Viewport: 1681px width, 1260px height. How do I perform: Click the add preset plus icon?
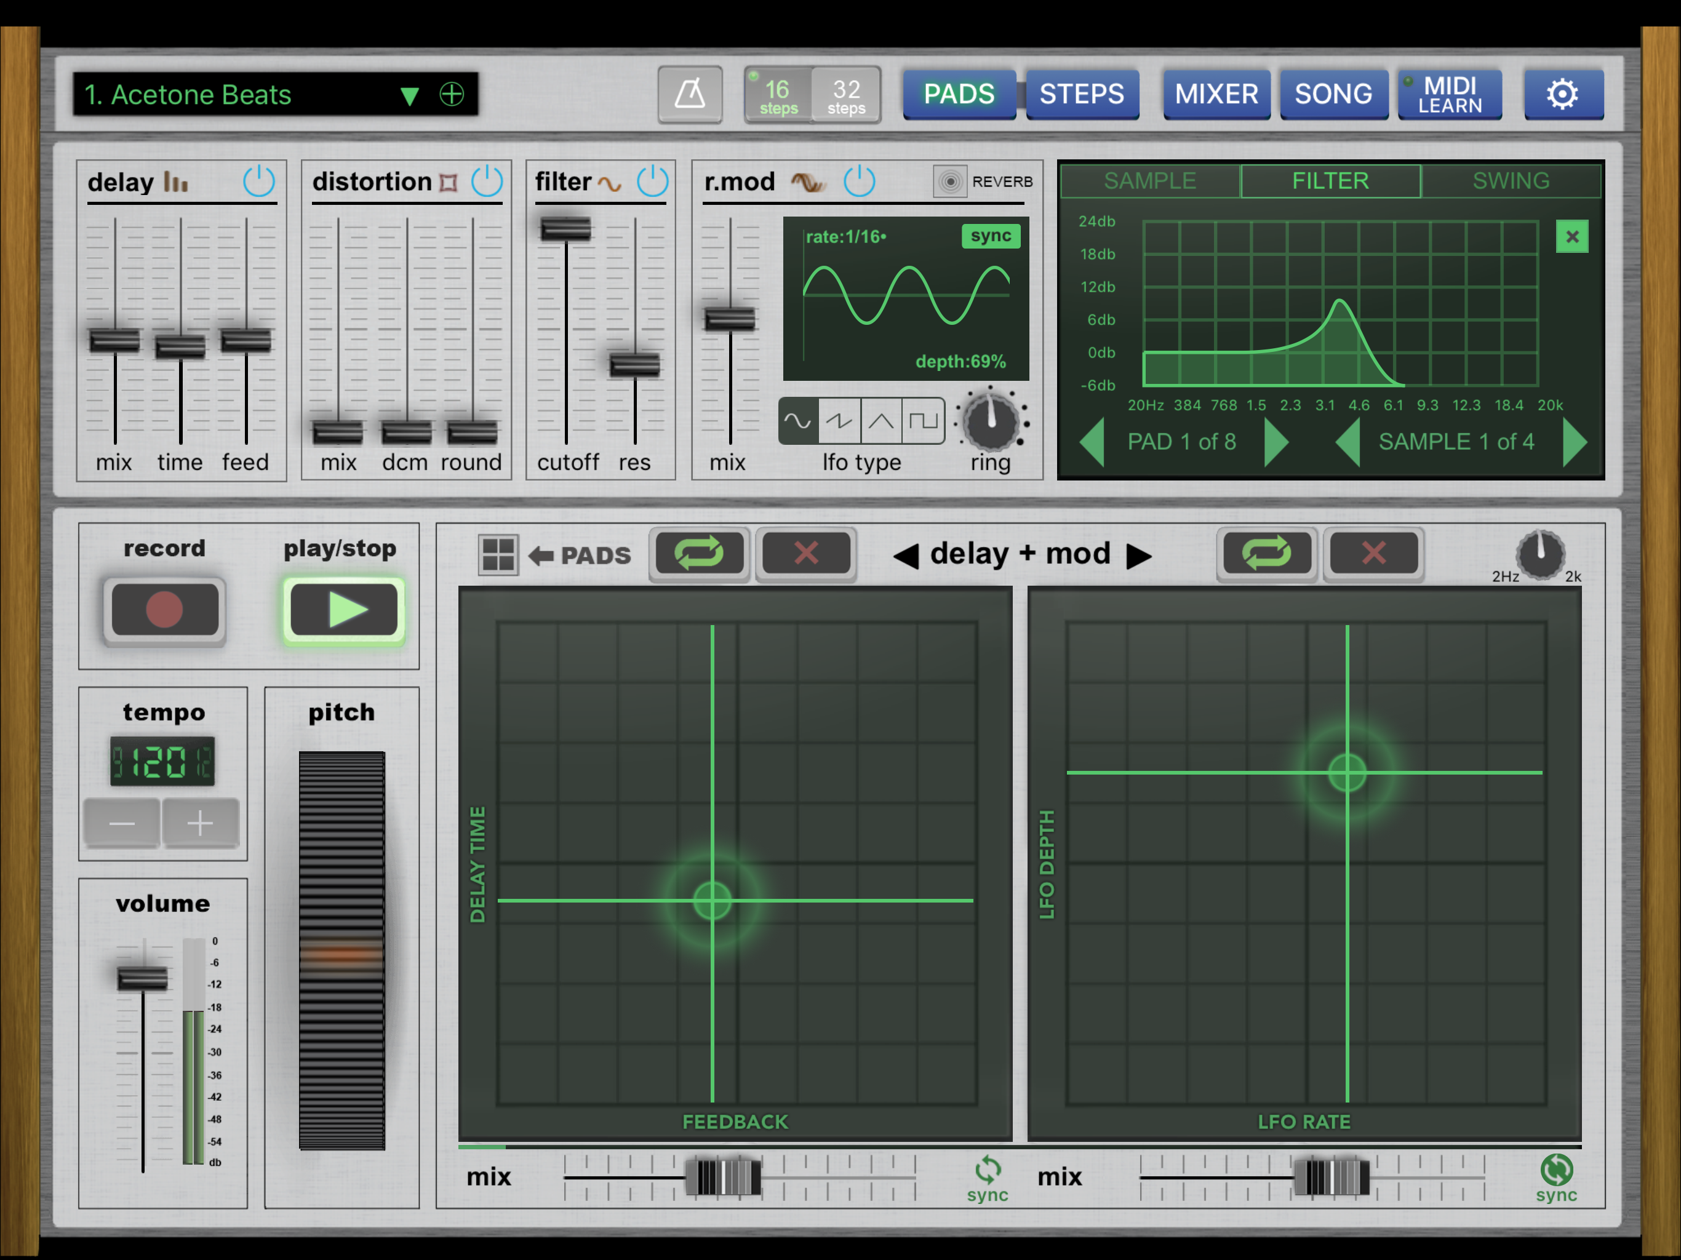[452, 94]
